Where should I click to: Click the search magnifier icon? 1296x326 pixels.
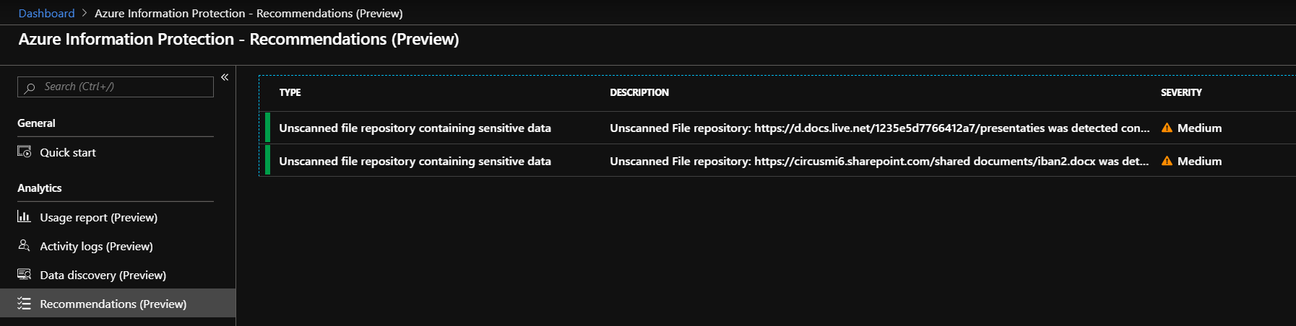[30, 87]
